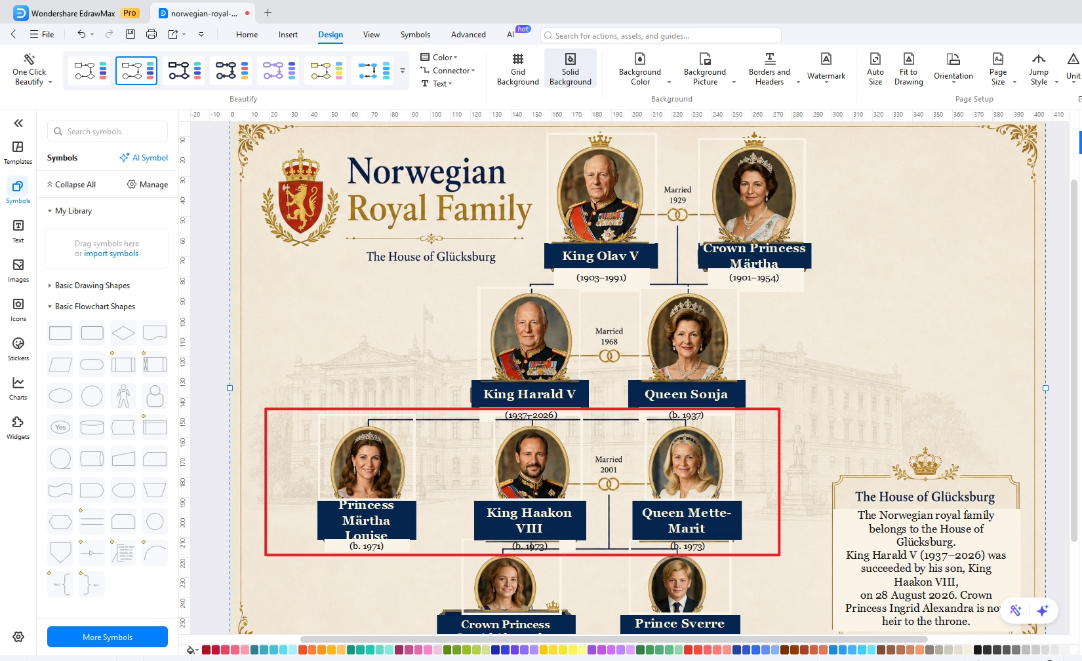Image resolution: width=1082 pixels, height=661 pixels.
Task: Open Charts panel in left sidebar
Action: point(18,388)
